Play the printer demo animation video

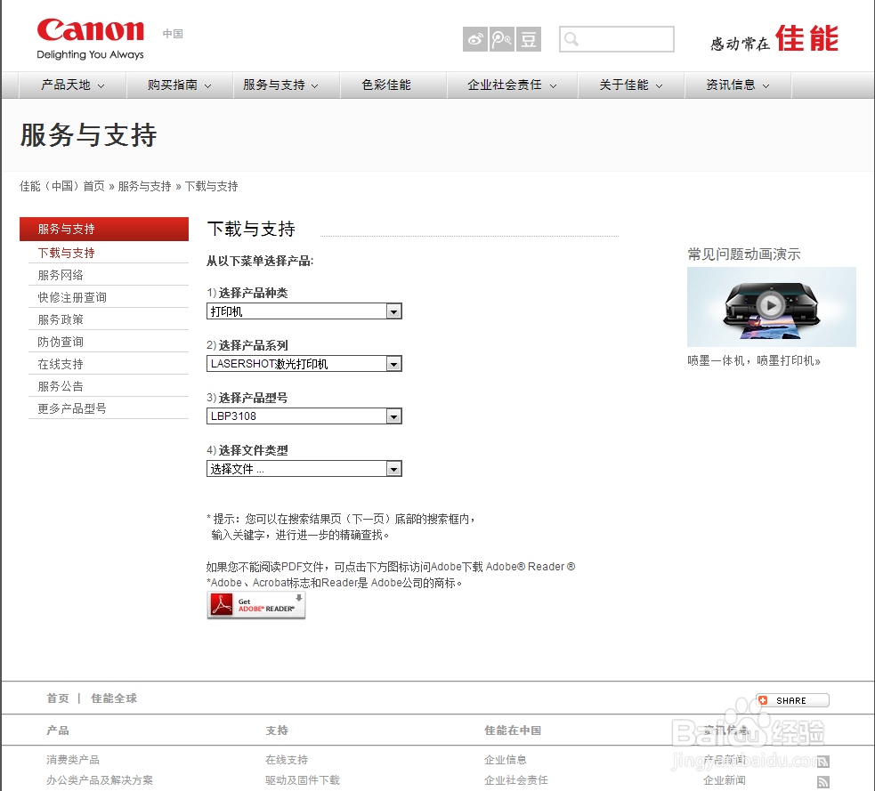tap(771, 305)
